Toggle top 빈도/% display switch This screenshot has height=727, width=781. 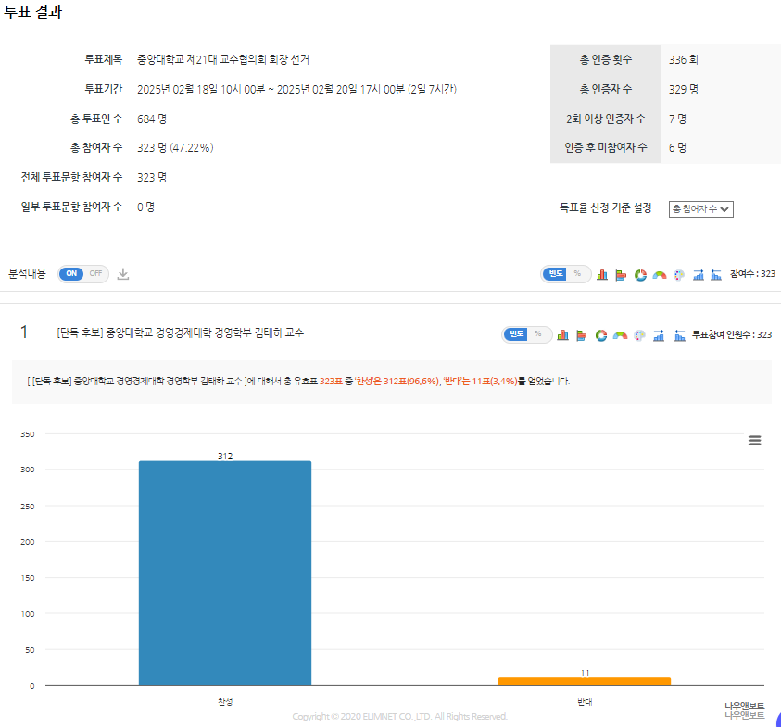(x=565, y=274)
